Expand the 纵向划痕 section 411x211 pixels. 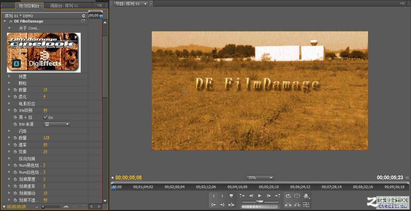(9, 159)
